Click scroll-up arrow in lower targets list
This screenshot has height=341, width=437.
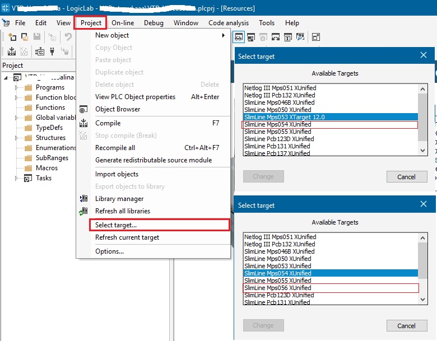coord(422,238)
